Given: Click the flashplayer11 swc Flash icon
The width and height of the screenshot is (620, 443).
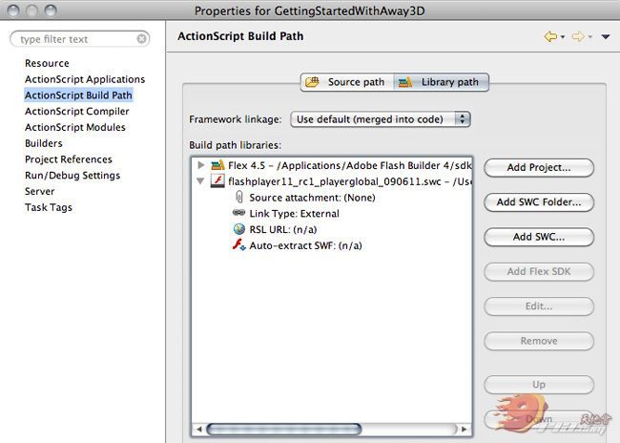Looking at the screenshot, I should pos(217,180).
